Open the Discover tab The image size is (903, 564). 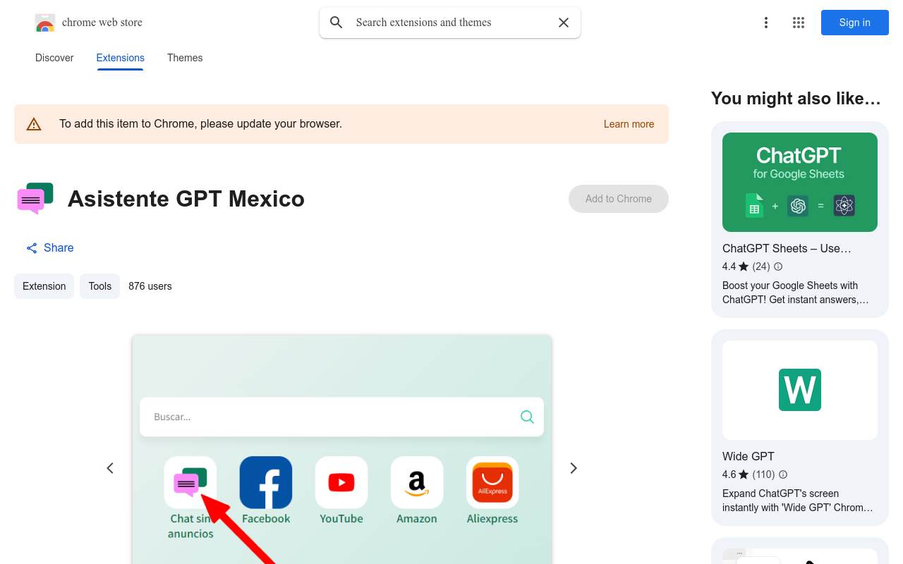pyautogui.click(x=54, y=58)
